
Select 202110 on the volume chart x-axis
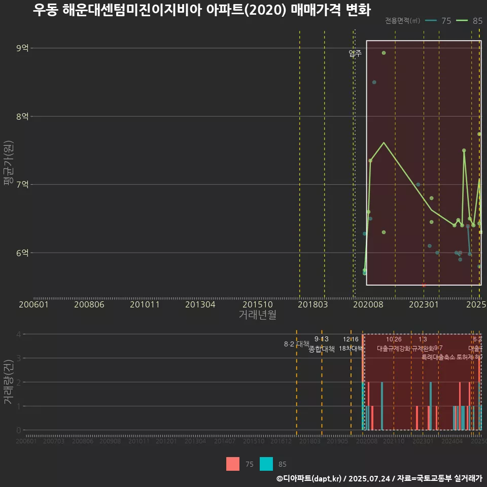pos(394,441)
